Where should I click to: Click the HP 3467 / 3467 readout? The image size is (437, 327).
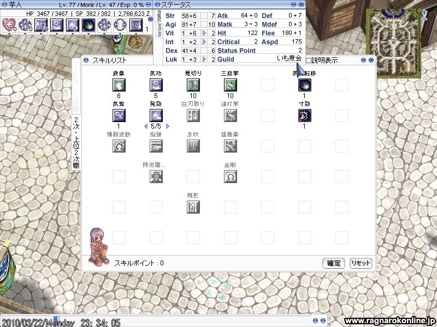pyautogui.click(x=47, y=13)
